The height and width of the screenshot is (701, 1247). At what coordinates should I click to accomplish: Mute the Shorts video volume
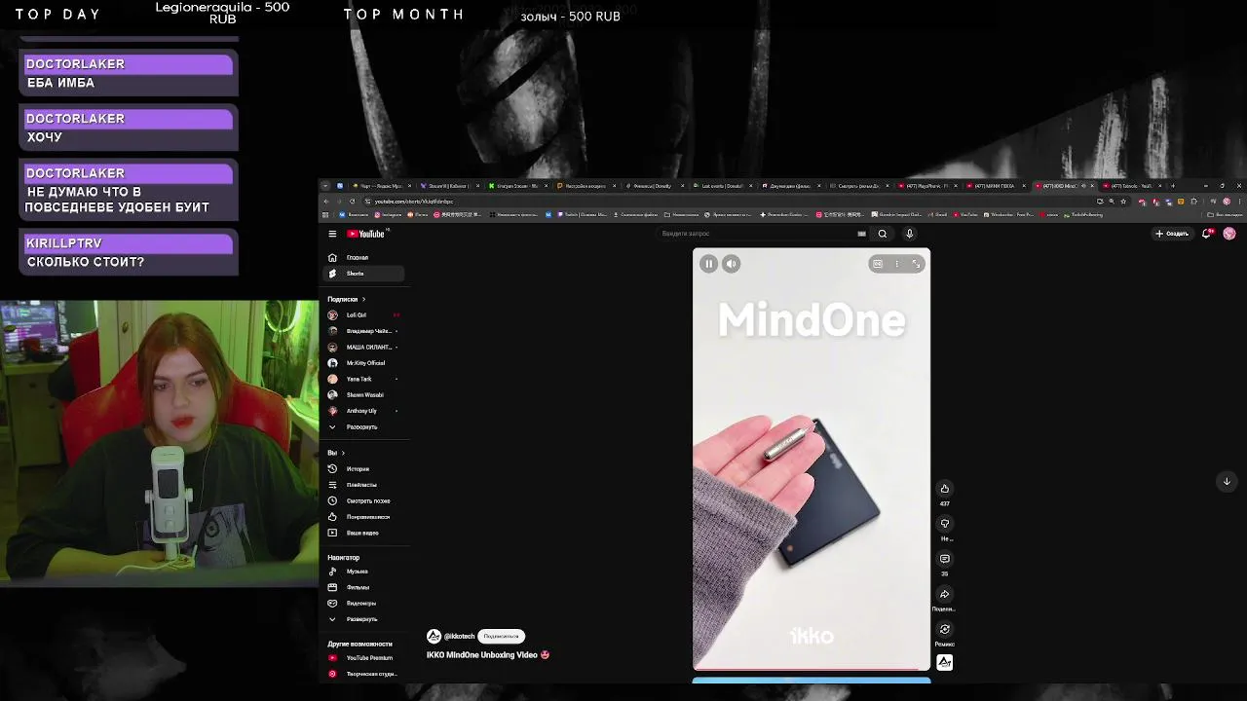(x=732, y=264)
